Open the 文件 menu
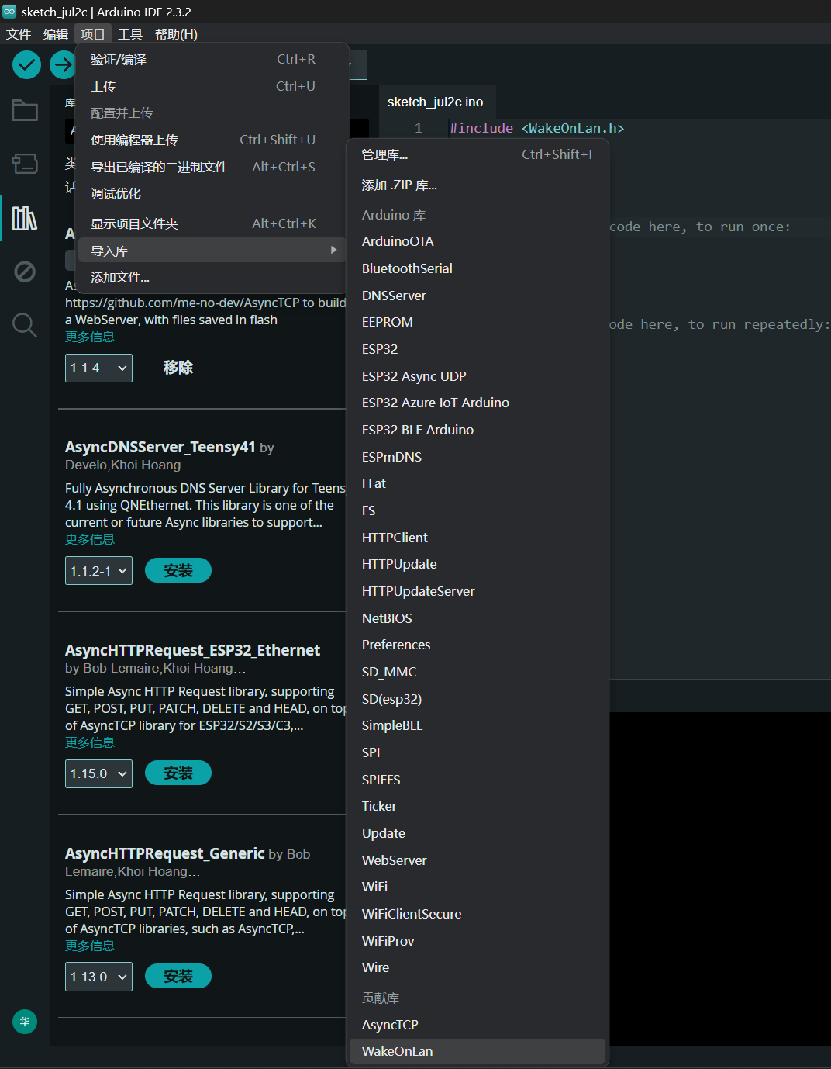Screen dimensions: 831x1069 pos(19,34)
